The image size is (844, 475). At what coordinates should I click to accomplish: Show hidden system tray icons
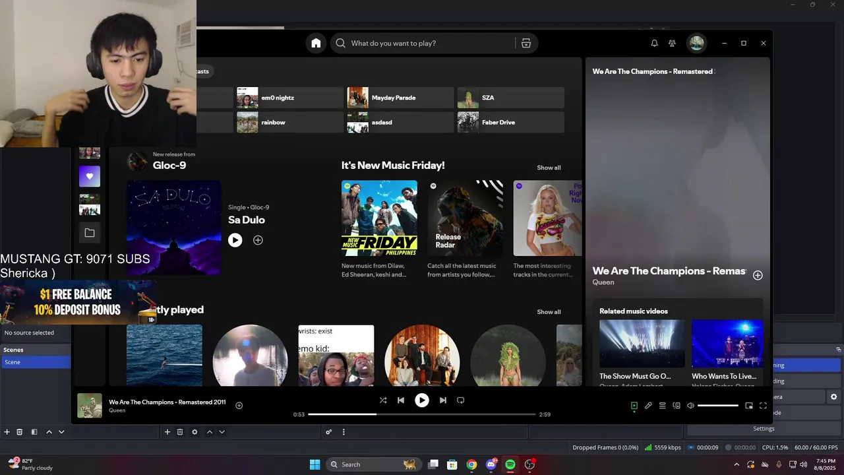point(737,464)
